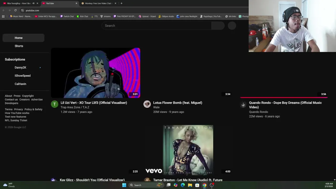Click the Privacy footer link
Image resolution: width=336 pixels, height=189 pixels.
point(18,109)
